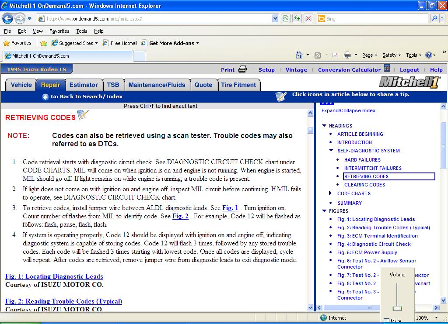448x324 pixels.
Task: Click the Logout link
Action: click(409, 70)
